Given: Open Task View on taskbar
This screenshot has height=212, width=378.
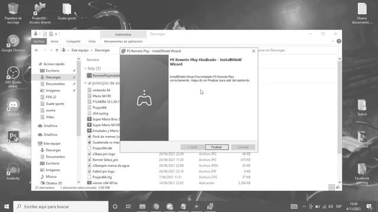Looking at the screenshot, I should 128,207.
